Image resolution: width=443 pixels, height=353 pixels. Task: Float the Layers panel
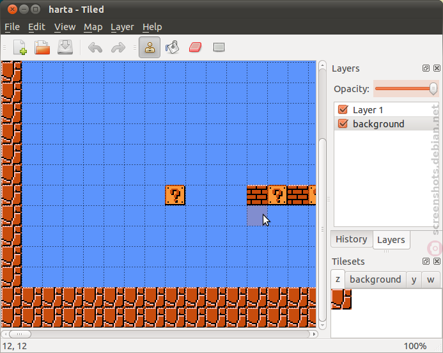[x=426, y=68]
